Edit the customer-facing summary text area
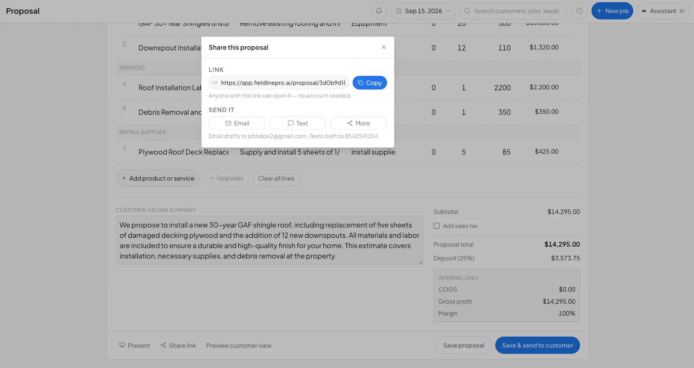 click(x=269, y=240)
